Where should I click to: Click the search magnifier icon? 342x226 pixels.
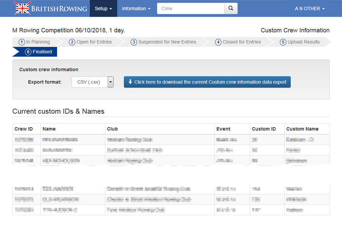[231, 8]
